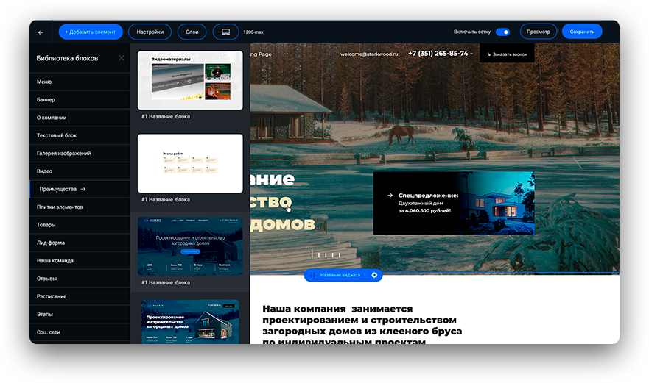This screenshot has height=383, width=649.
Task: Toggle the Включить сетку switch
Action: tap(502, 32)
